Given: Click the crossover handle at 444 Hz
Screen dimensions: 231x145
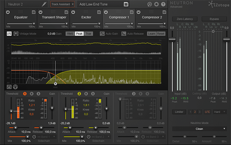Looking at the screenshot, I should click(55, 84).
